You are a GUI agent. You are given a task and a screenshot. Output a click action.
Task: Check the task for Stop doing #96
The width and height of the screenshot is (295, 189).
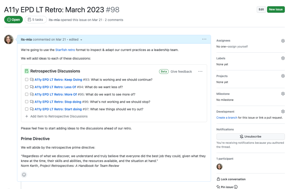27,101
